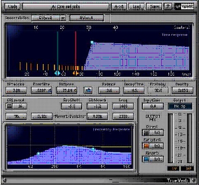Click the DecayTime value field
This screenshot has width=199, height=185.
click(134, 90)
